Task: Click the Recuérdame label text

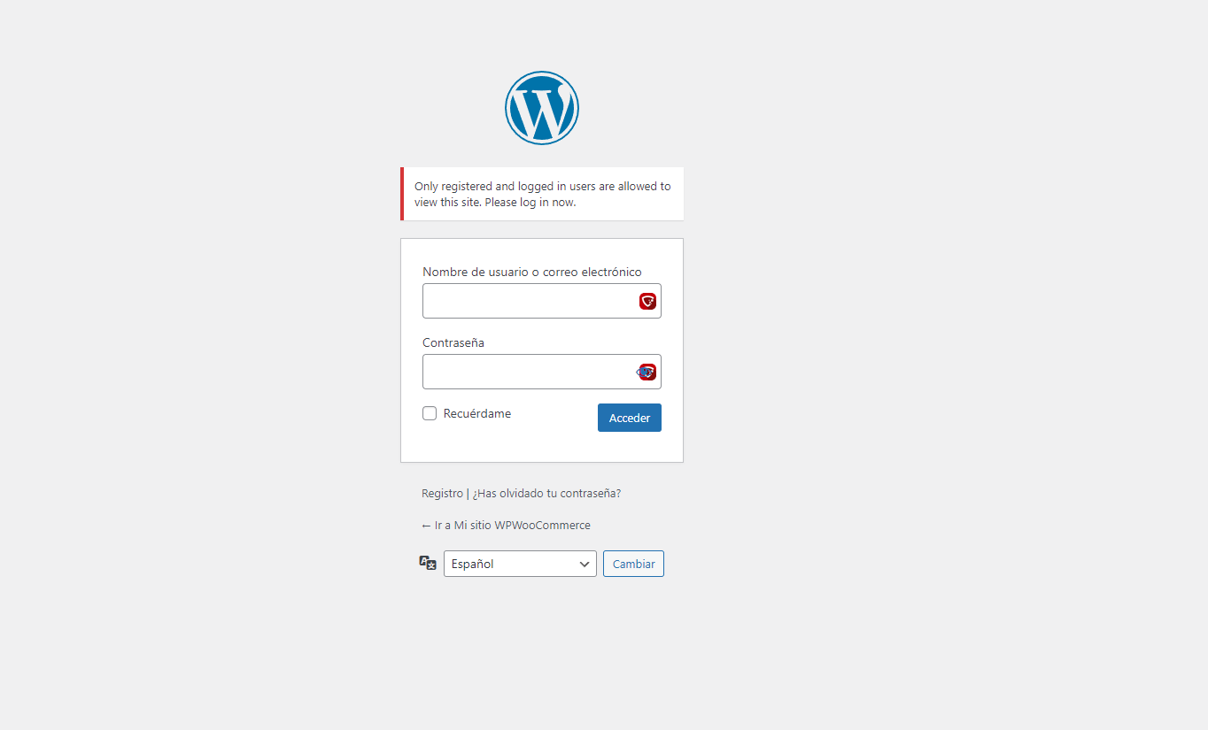Action: 477,413
